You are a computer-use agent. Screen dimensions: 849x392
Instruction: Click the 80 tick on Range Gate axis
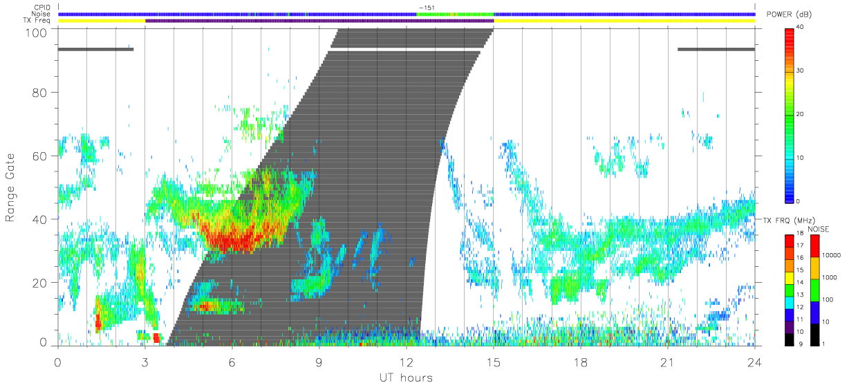coord(40,93)
